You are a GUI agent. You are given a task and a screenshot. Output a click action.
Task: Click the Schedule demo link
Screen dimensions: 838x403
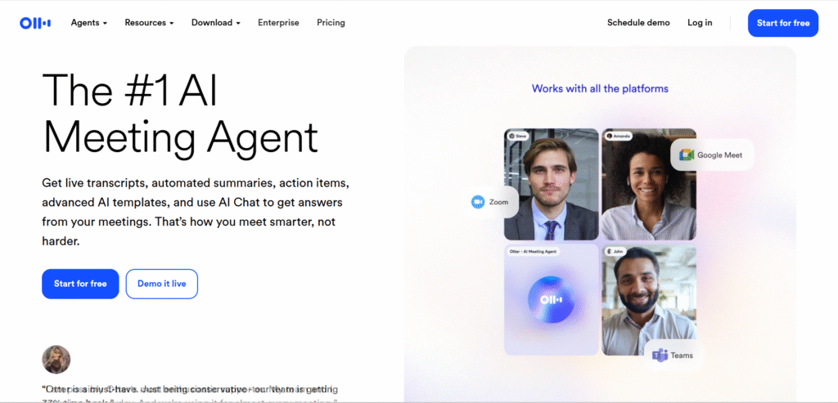(x=638, y=22)
